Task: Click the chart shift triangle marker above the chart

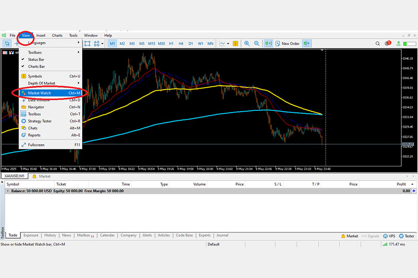Action: click(x=322, y=50)
